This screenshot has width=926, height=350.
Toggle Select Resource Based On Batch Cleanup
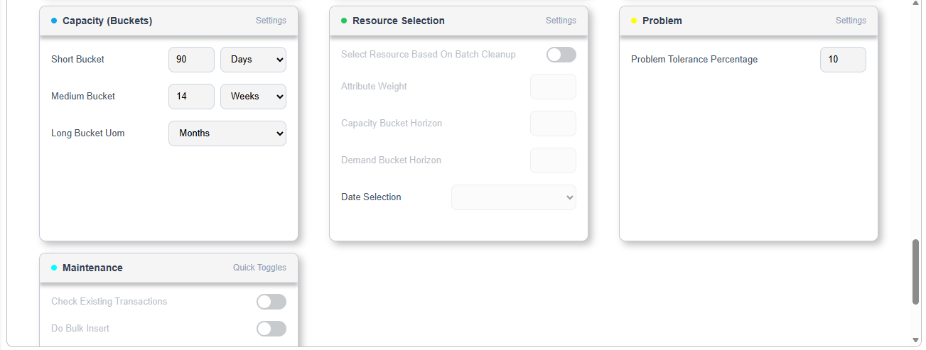(x=561, y=55)
